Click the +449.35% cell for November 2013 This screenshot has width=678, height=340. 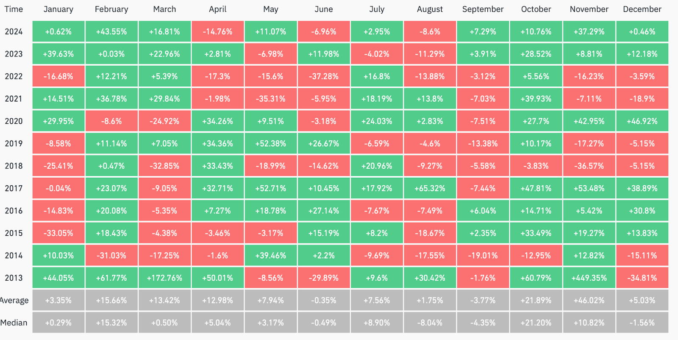(x=589, y=278)
